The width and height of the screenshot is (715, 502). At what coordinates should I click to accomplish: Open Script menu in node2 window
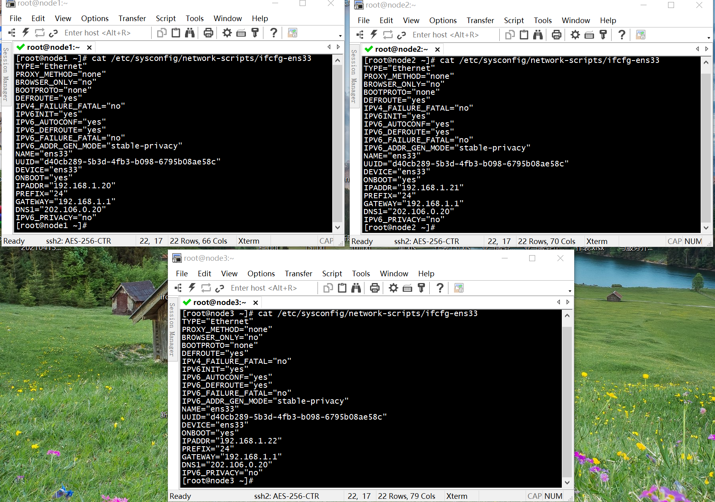click(514, 20)
